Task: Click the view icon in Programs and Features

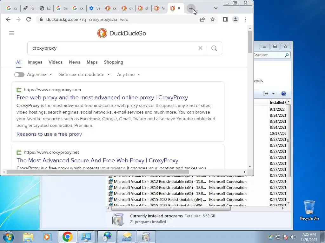Action: [266, 94]
